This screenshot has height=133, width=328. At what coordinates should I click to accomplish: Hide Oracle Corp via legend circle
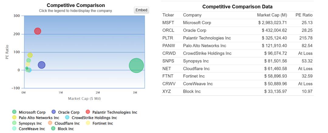coord(54,112)
